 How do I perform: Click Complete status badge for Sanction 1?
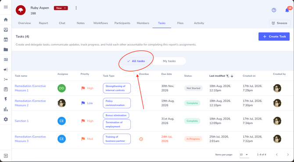click(x=192, y=121)
